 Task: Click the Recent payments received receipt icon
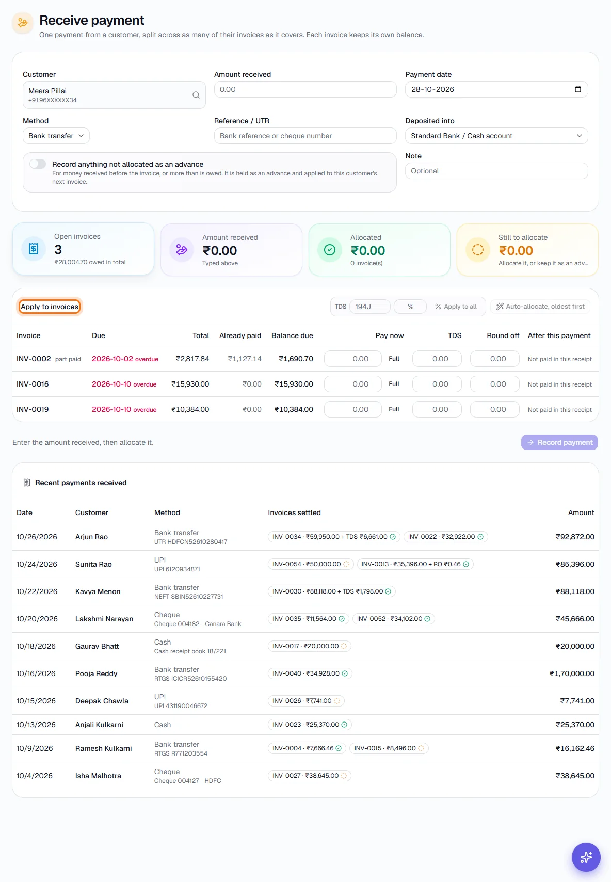click(x=27, y=483)
